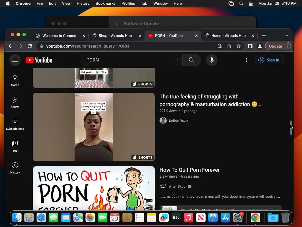Switch to the Home - Airpods Hub tab
The image size is (302, 227).
pyautogui.click(x=229, y=36)
